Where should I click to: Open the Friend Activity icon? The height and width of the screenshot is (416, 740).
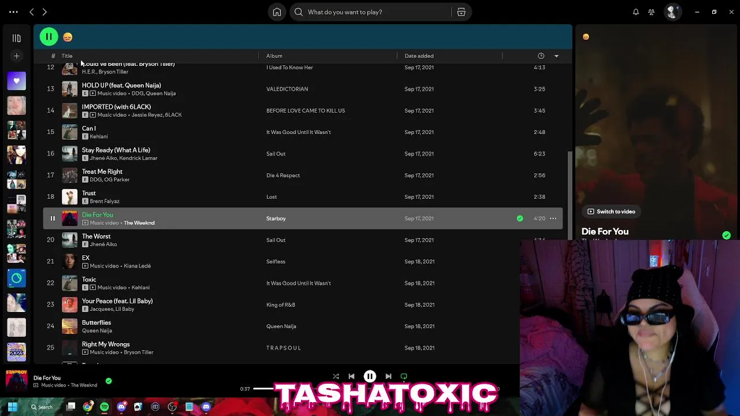[652, 12]
